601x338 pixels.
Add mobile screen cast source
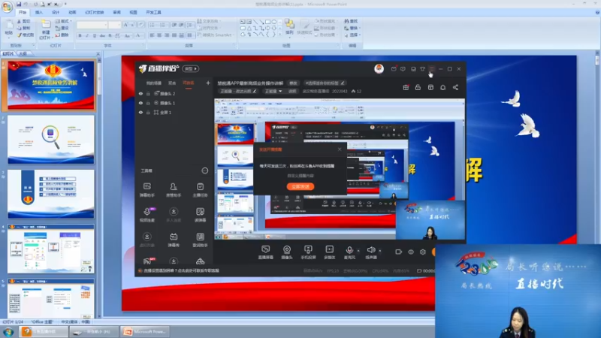[308, 252]
